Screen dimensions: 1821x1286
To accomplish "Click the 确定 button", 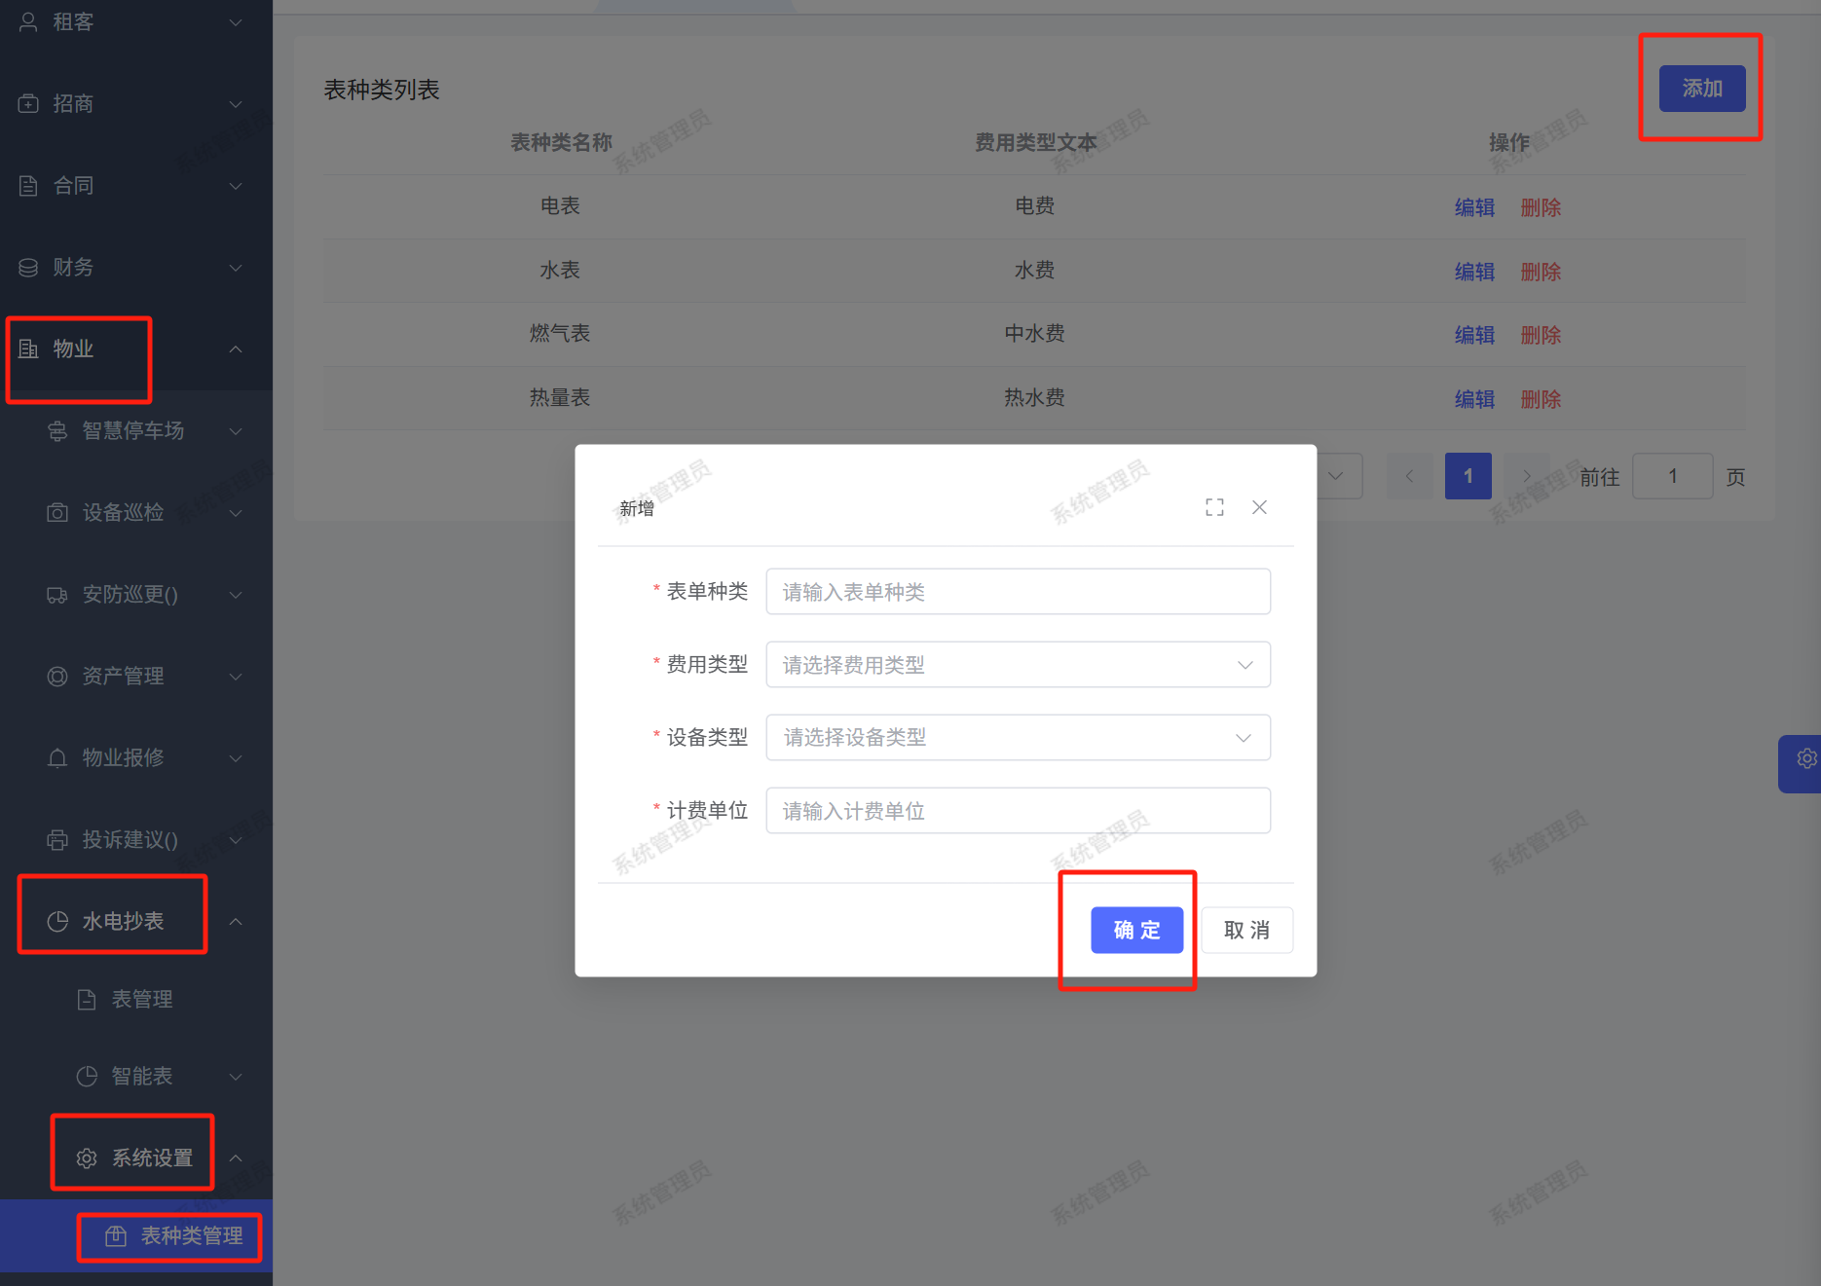I will click(x=1136, y=931).
